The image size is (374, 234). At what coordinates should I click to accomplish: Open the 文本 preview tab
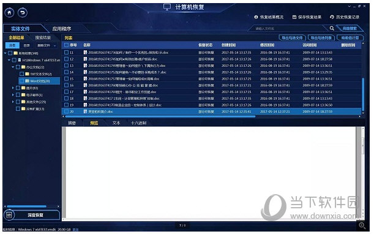coord(116,123)
